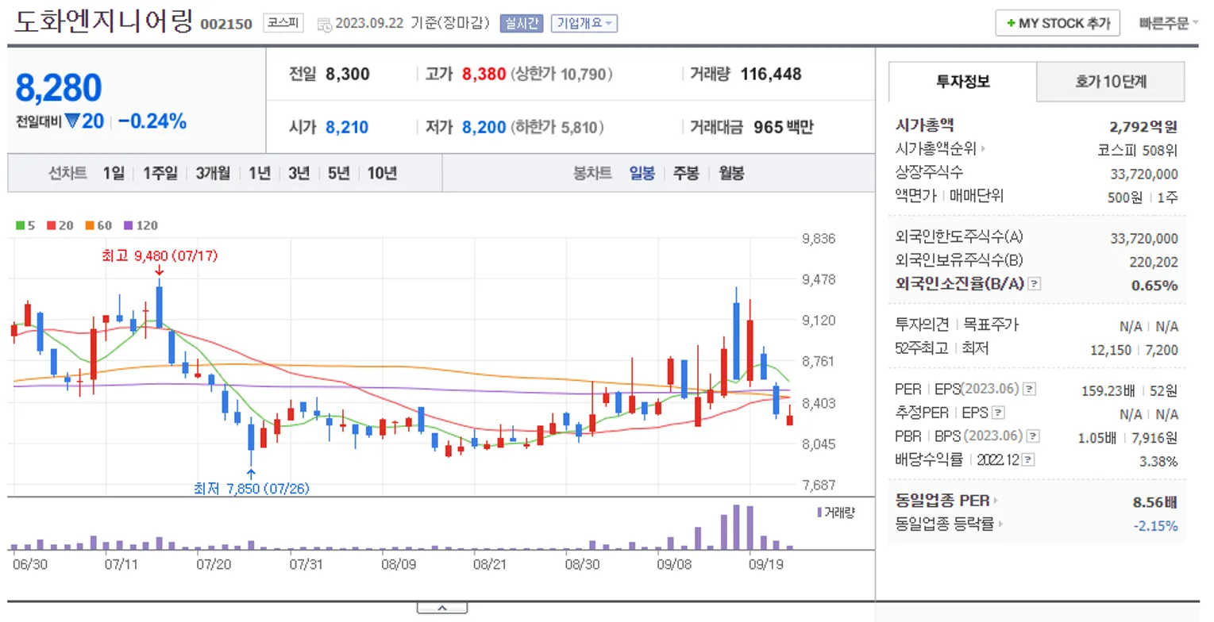Click the -0.24% change percentage

[x=152, y=121]
